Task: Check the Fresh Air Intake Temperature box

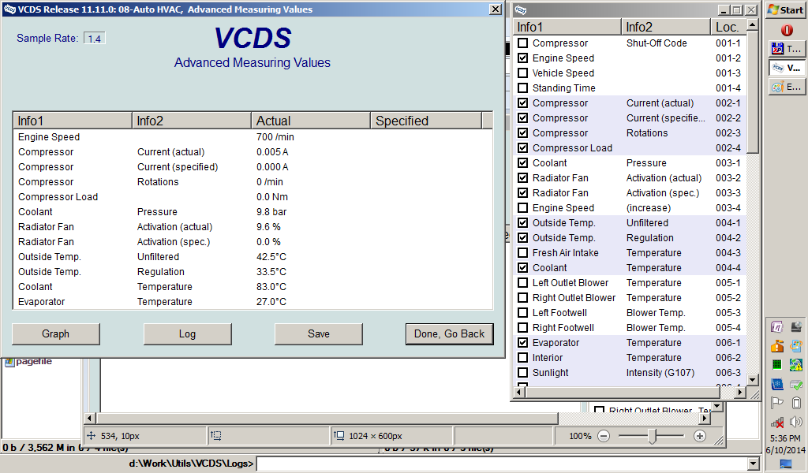Action: coord(522,253)
